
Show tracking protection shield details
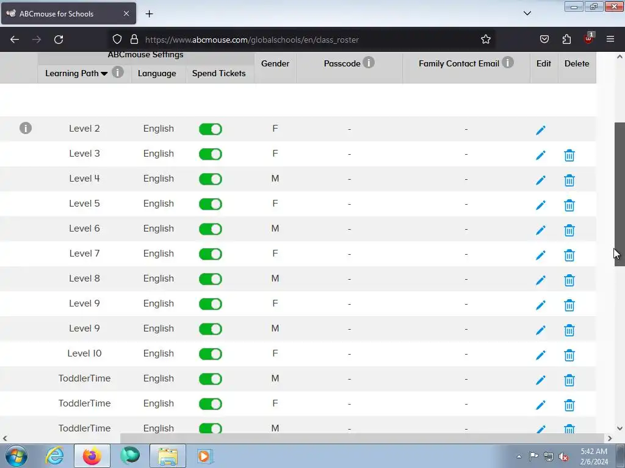(x=117, y=39)
